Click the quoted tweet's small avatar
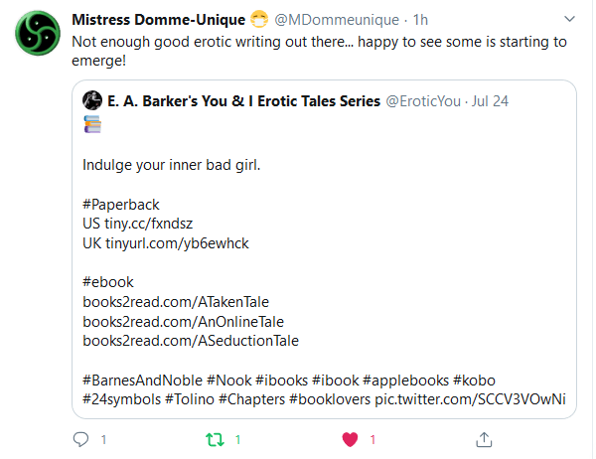596x459 pixels. coord(92,101)
